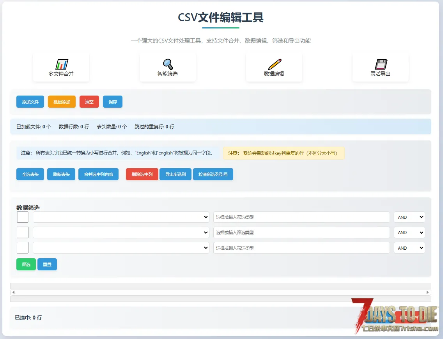
Task: Check the third filter row checkbox
Action: [23, 248]
